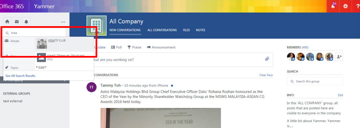This screenshot has width=360, height=128.
Task: Click the Search this group field
Action: click(x=315, y=81)
